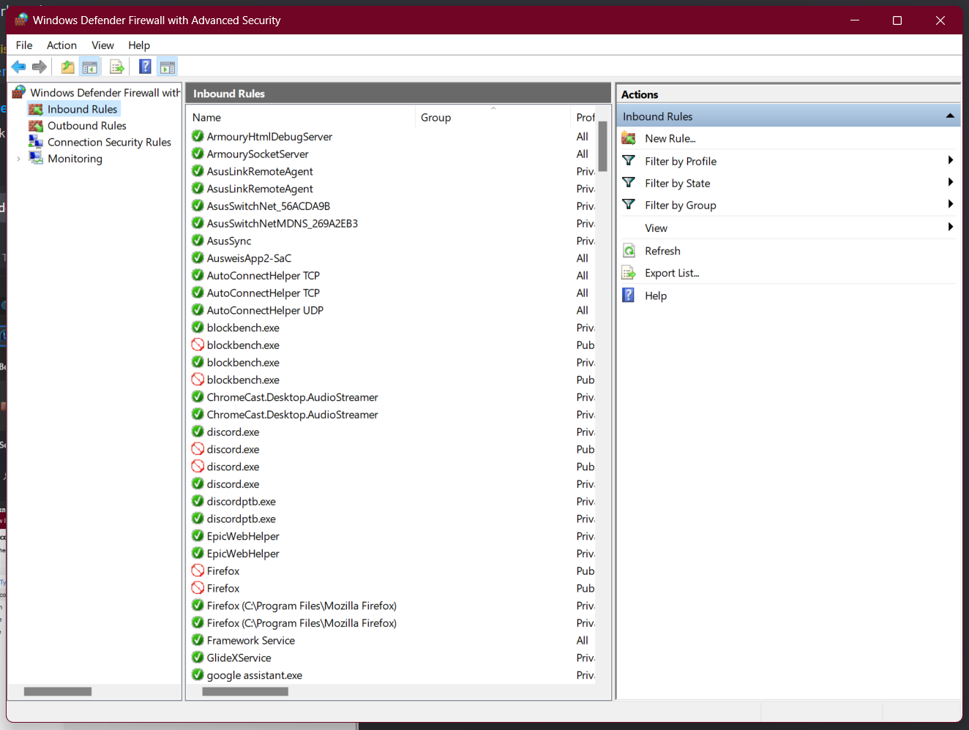This screenshot has height=730, width=969.
Task: Click the gray Forward arrow in toolbar
Action: [40, 67]
